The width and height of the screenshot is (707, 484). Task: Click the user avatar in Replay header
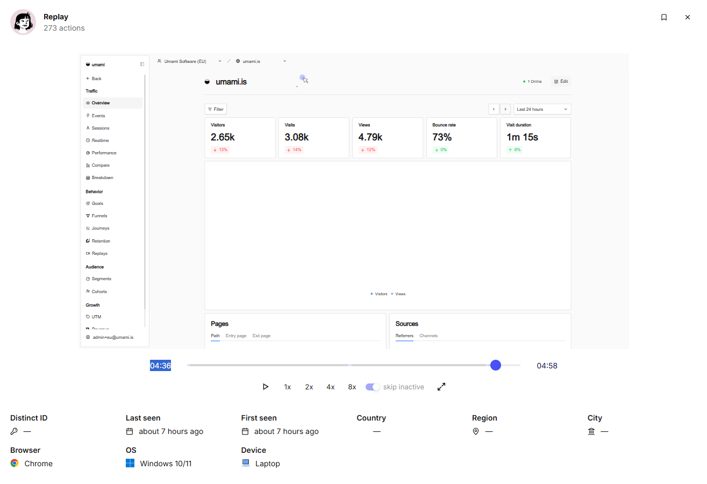(23, 22)
